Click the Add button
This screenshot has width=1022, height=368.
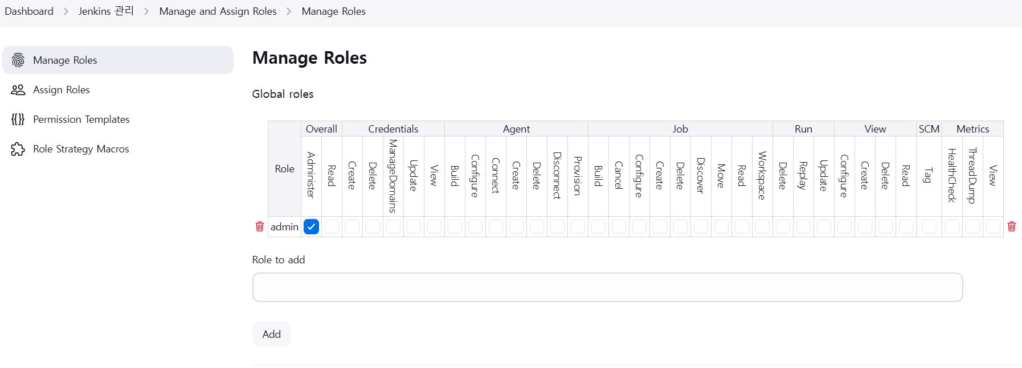[272, 334]
